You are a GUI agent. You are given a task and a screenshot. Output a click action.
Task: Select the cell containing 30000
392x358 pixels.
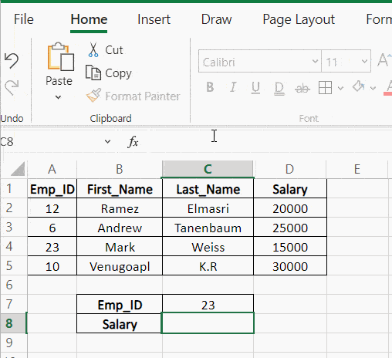(x=290, y=266)
